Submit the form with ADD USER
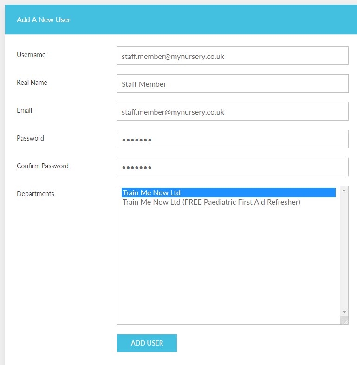Image resolution: width=357 pixels, height=365 pixels. click(x=147, y=343)
